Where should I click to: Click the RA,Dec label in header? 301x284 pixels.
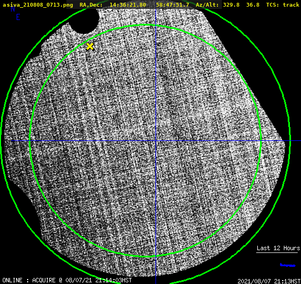click(91, 5)
